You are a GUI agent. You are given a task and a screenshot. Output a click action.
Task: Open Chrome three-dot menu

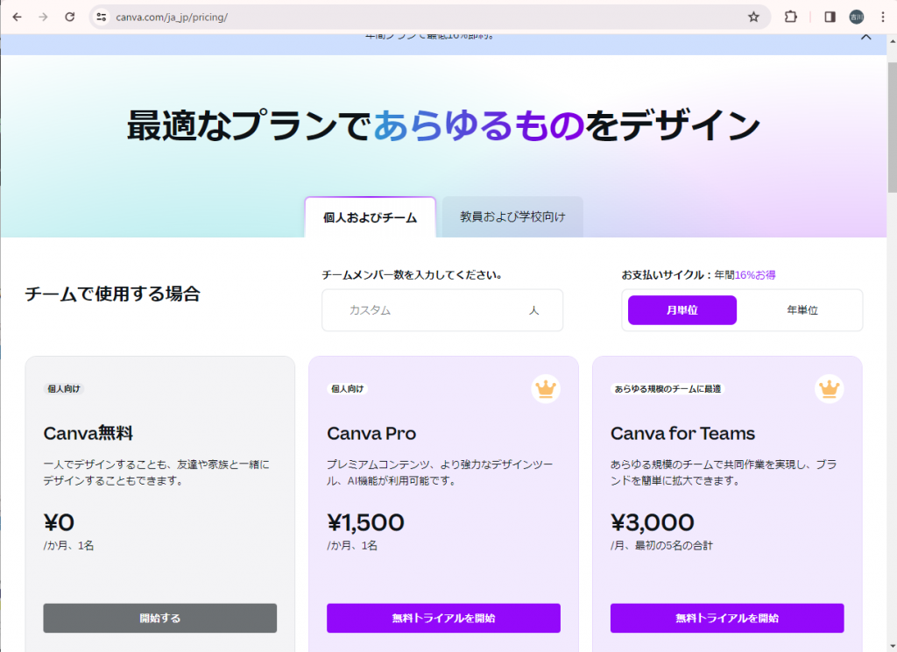880,17
